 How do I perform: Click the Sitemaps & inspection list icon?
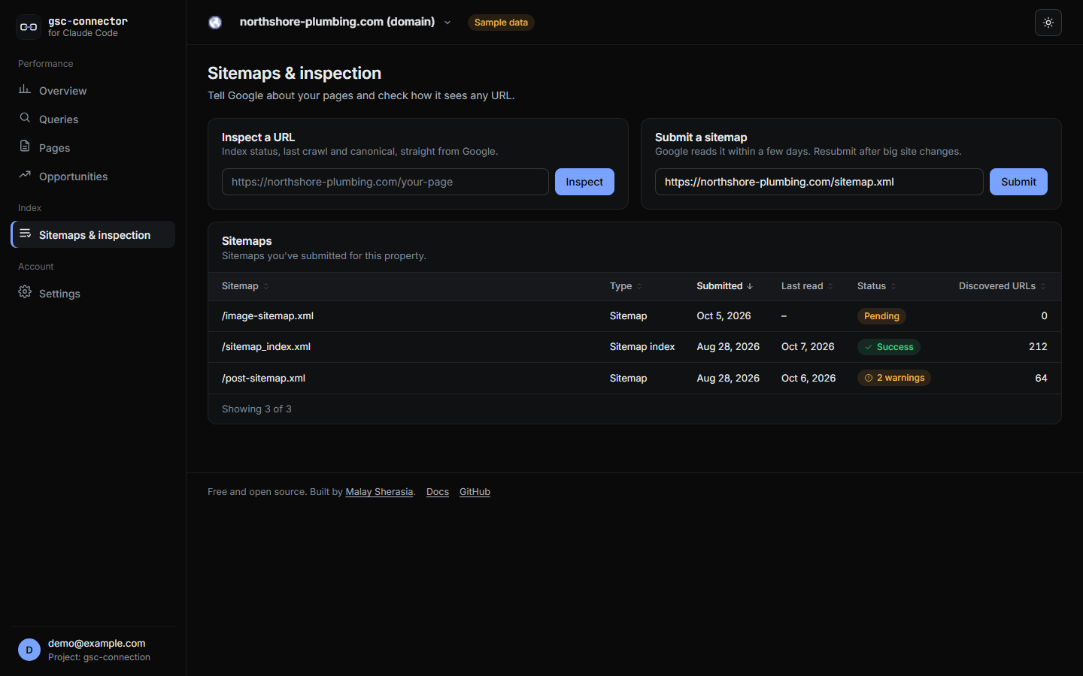coord(25,234)
